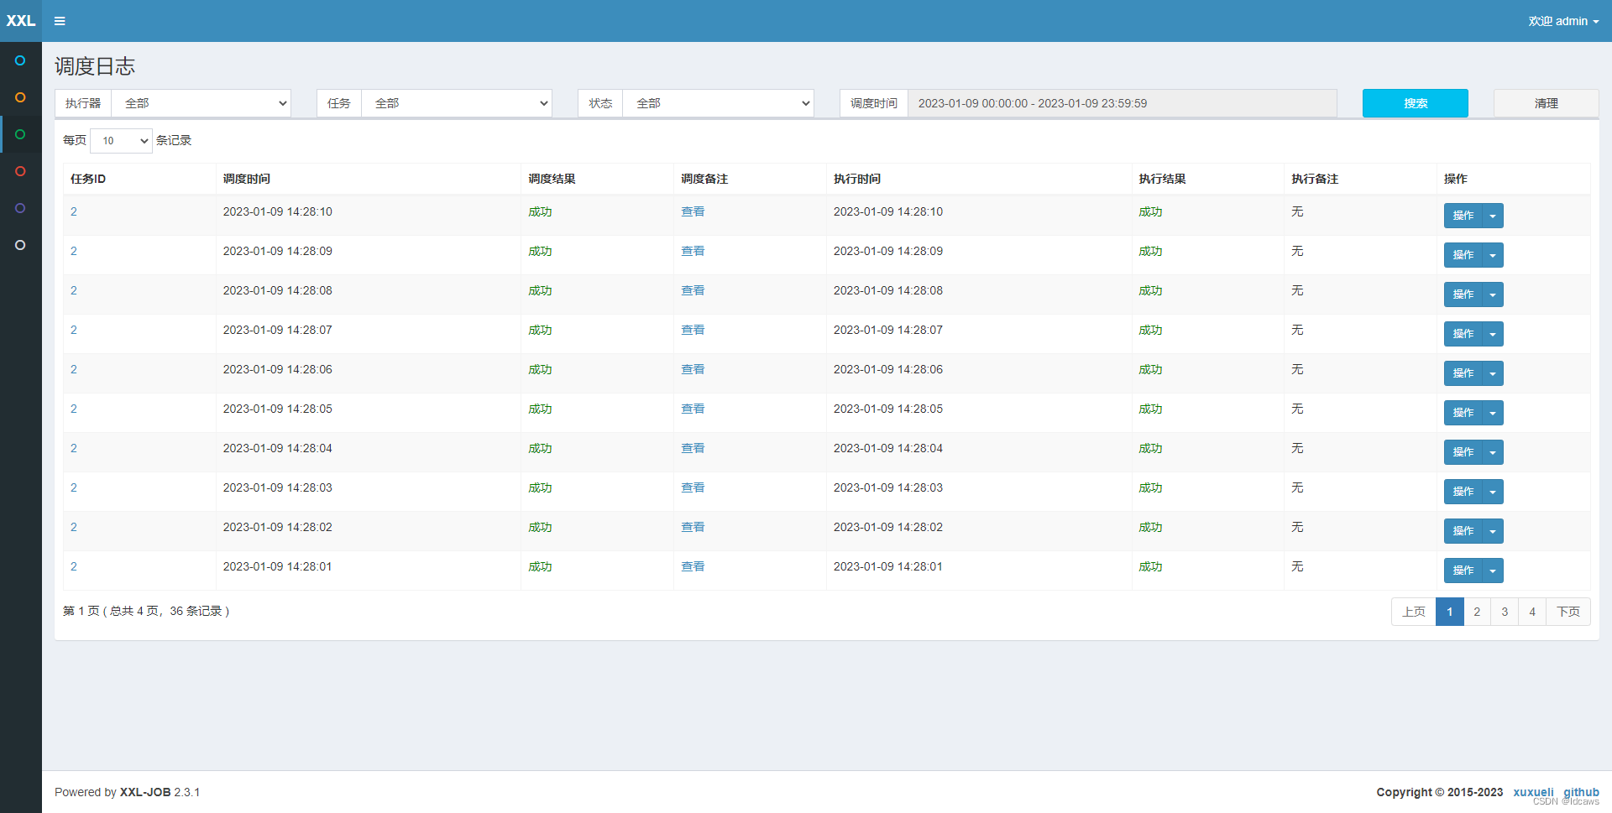Screen dimensions: 1612x813
Task: Open the xuxueli footer link
Action: [1533, 792]
